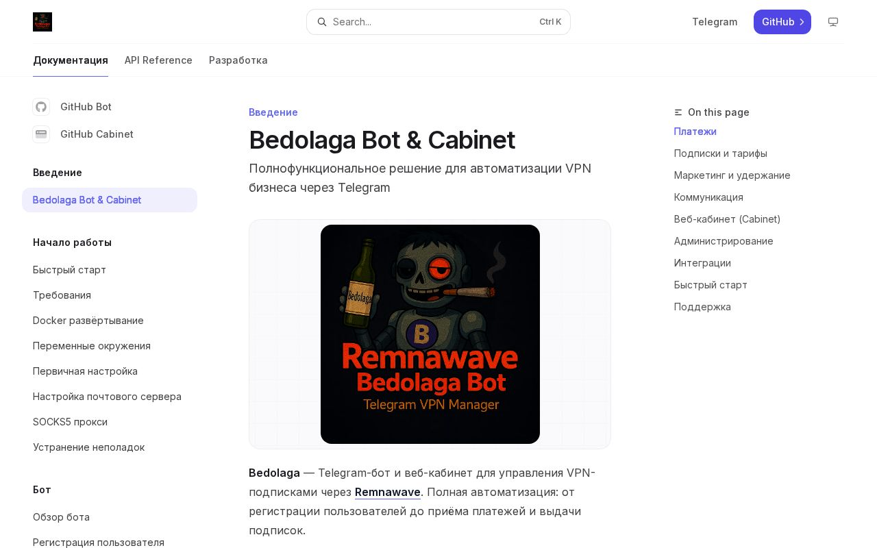Click the Введение breadcrumb above the title
Viewport: 877px width, 548px height.
coord(273,112)
